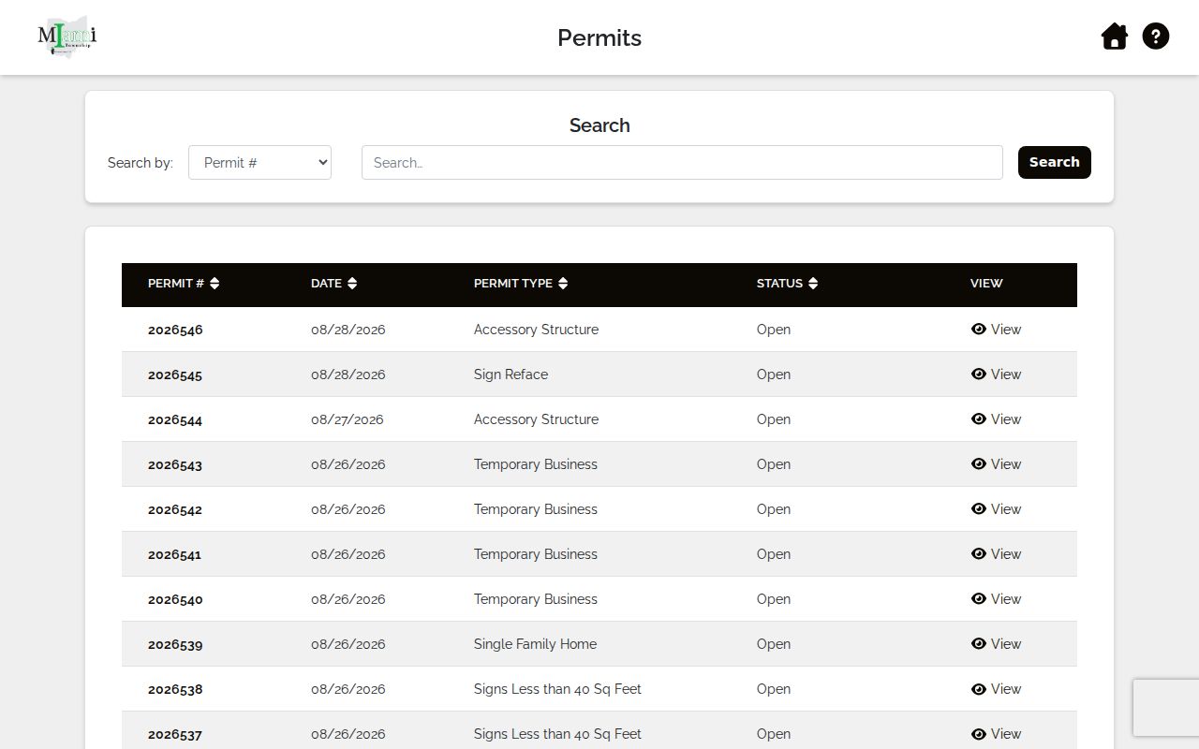Select permit number 2026541
This screenshot has height=749, width=1199.
(x=175, y=554)
